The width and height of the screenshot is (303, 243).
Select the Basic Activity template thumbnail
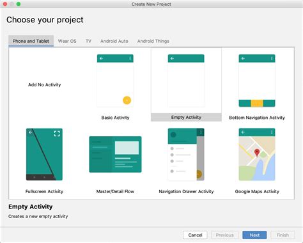[x=115, y=81]
